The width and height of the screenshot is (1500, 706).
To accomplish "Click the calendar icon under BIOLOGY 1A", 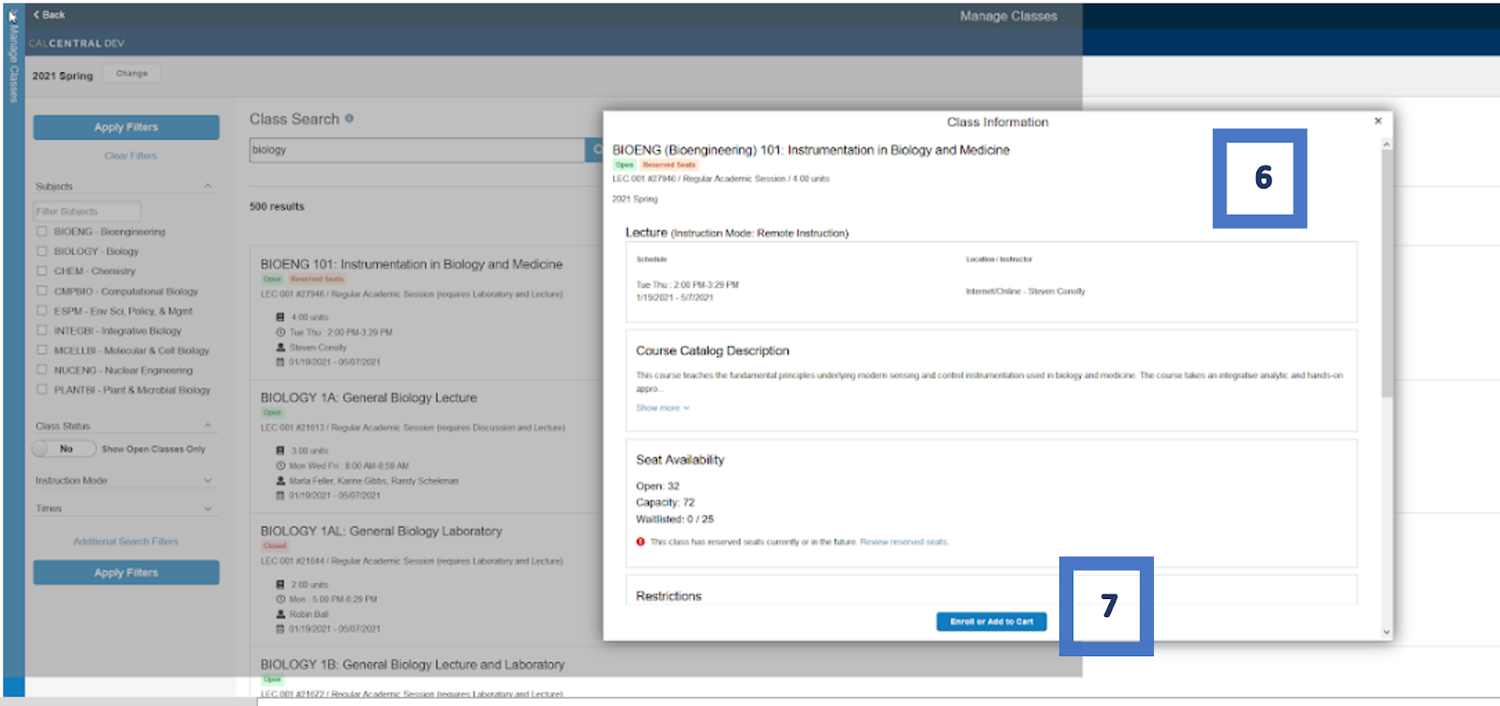I will tap(279, 495).
